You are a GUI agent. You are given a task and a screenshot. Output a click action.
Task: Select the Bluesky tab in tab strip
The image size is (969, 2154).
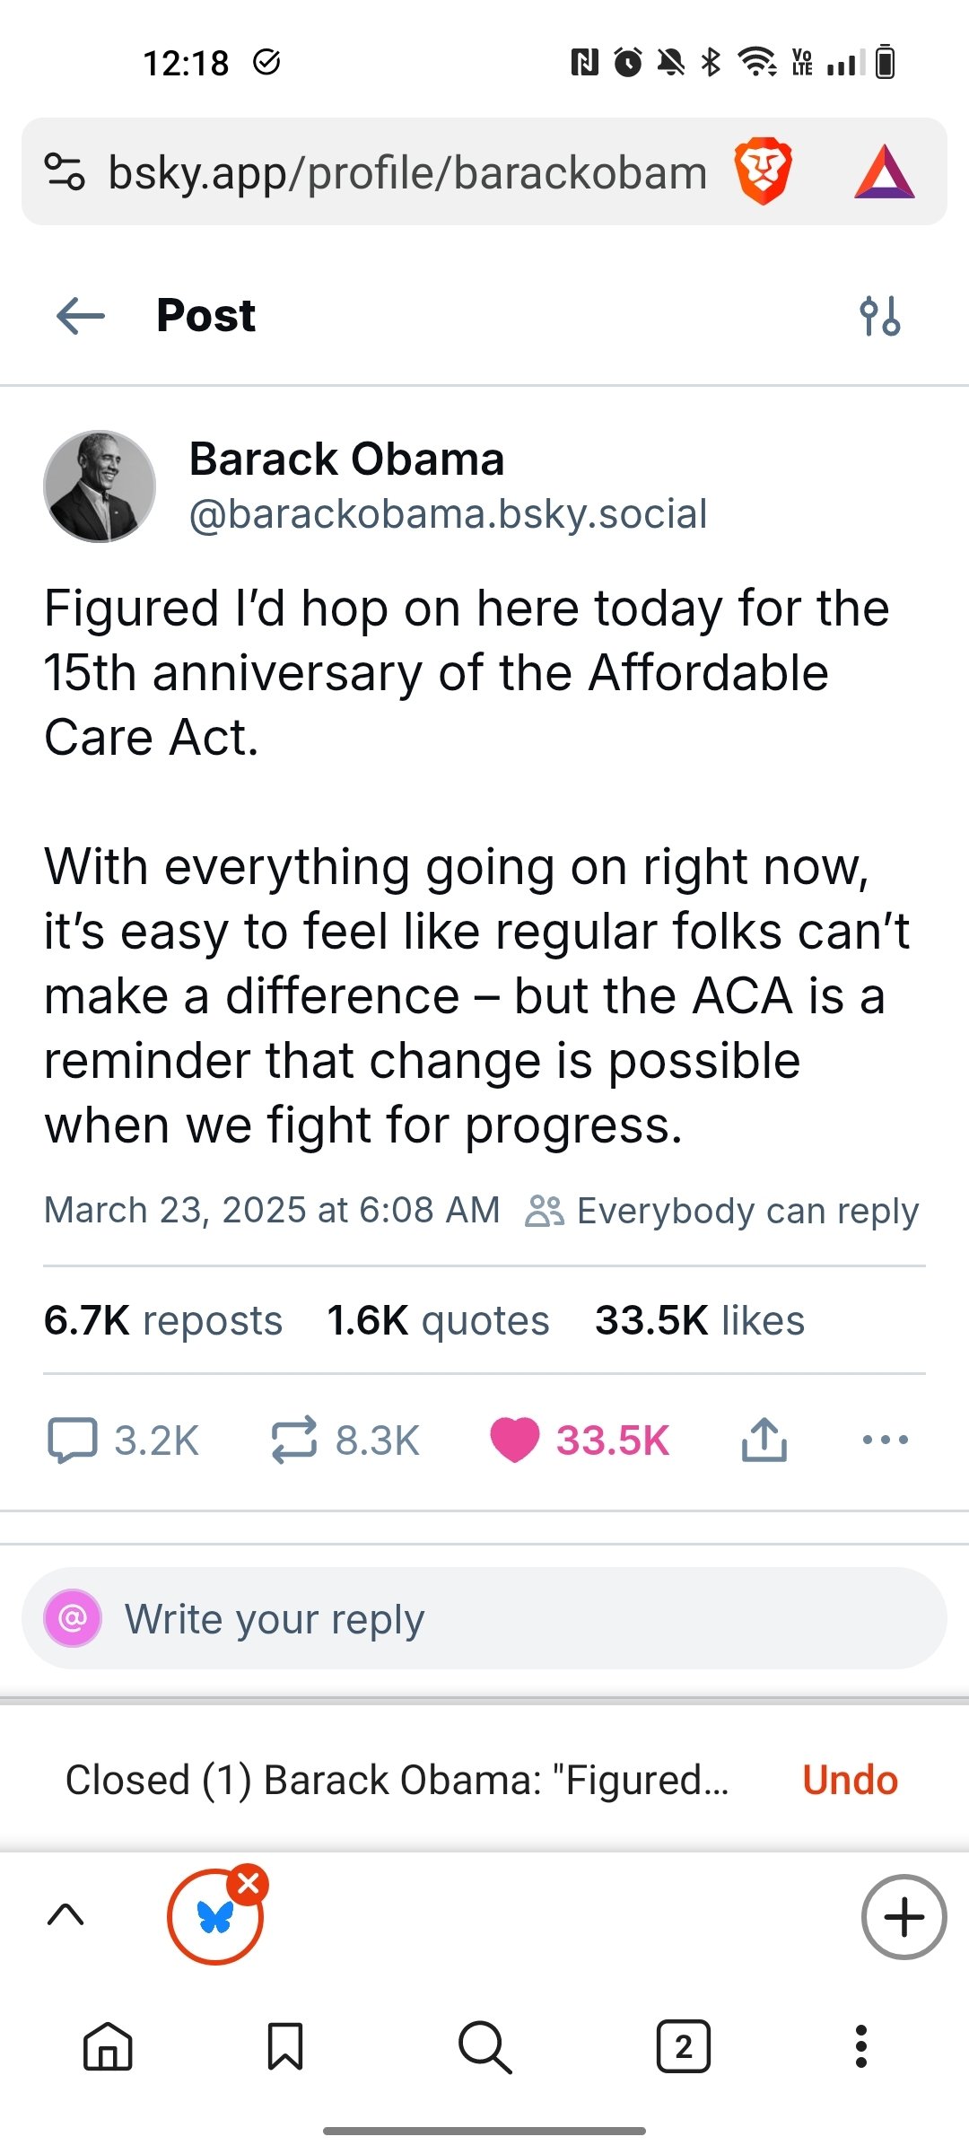click(x=214, y=1918)
